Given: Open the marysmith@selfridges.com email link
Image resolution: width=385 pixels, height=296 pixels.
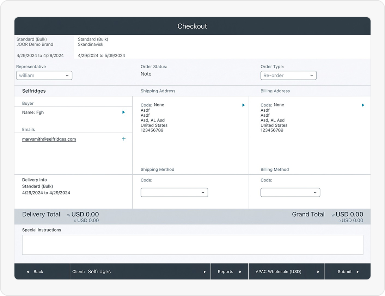Looking at the screenshot, I should [49, 139].
